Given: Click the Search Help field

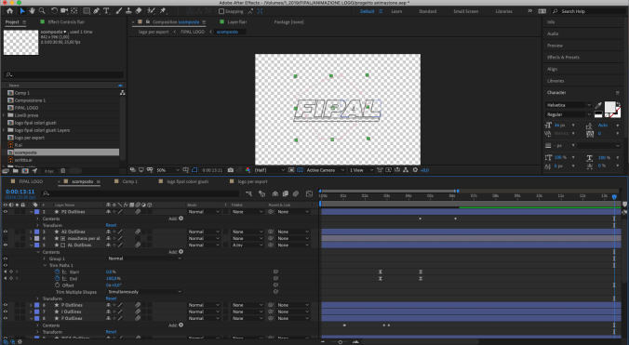Looking at the screenshot, I should coord(590,11).
